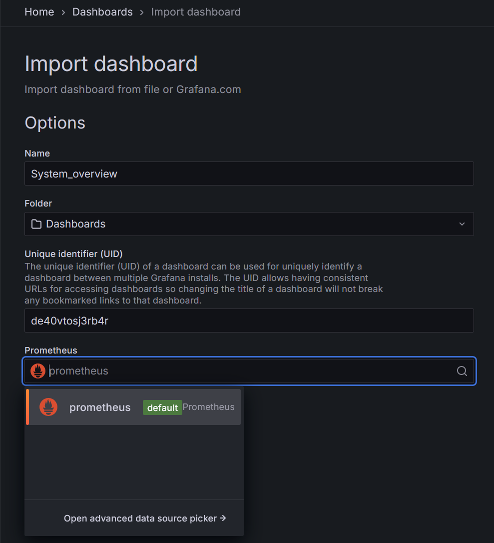The height and width of the screenshot is (543, 494).
Task: Click the chevron separator after Home breadcrumb
Action: point(62,12)
